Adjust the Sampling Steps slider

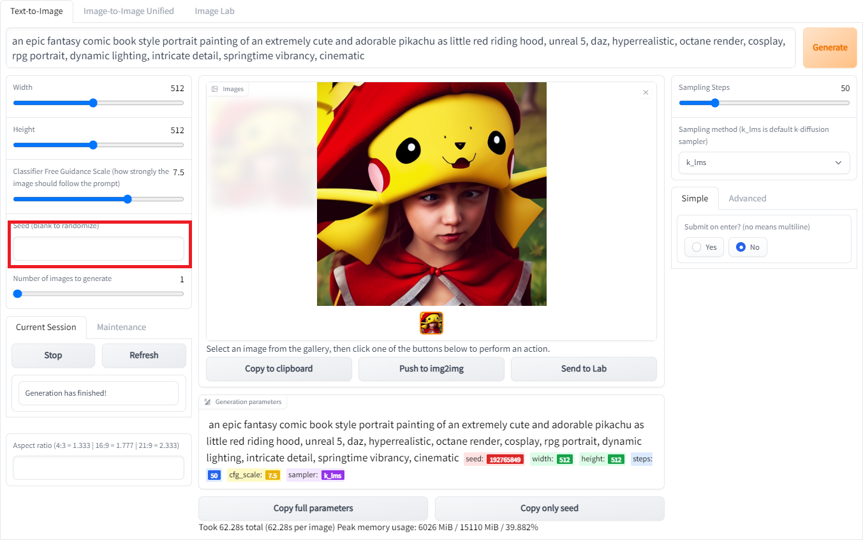764,103
